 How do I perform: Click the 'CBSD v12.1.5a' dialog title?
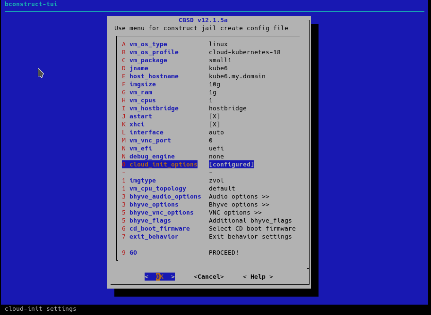[203, 20]
